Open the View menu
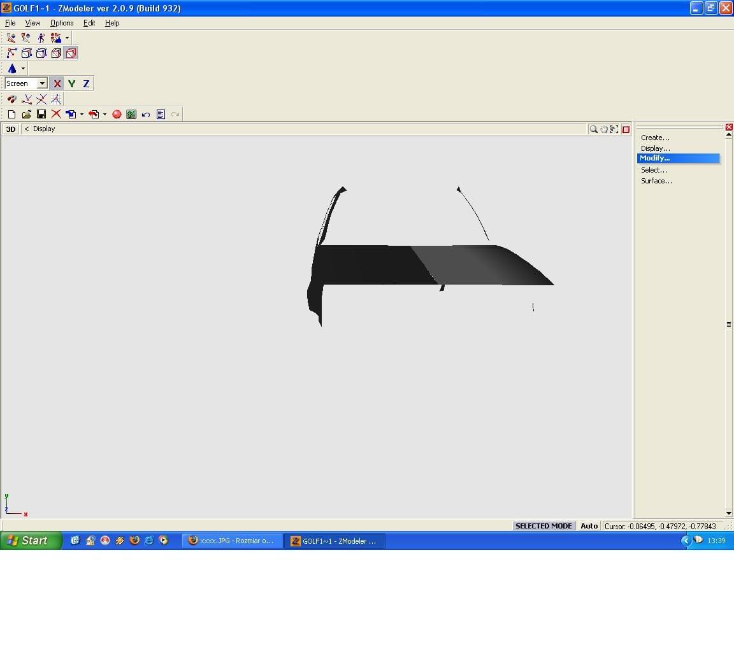This screenshot has height=652, width=734. point(32,23)
